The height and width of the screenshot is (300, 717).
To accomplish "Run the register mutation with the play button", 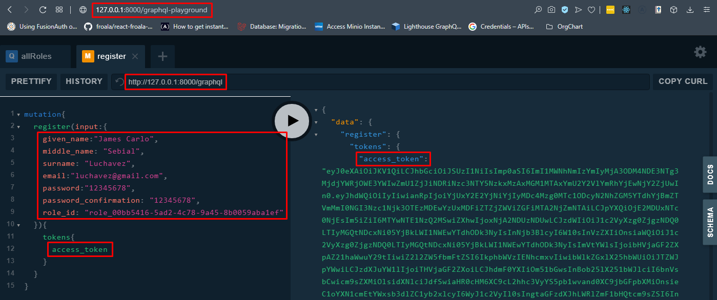I will point(292,120).
